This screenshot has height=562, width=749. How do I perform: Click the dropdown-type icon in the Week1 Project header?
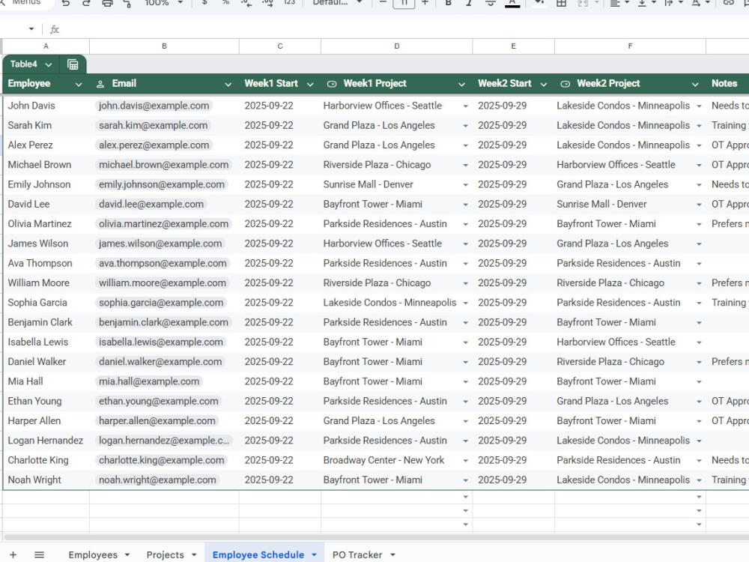click(x=332, y=84)
